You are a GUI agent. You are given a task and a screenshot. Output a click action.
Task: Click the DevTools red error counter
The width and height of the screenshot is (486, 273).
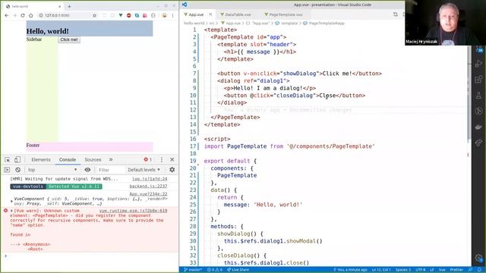point(148,160)
